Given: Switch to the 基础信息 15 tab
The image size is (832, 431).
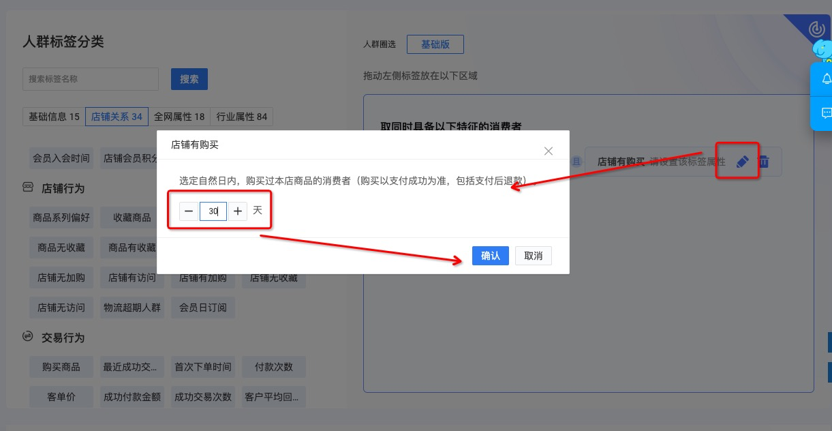Looking at the screenshot, I should click(x=54, y=117).
